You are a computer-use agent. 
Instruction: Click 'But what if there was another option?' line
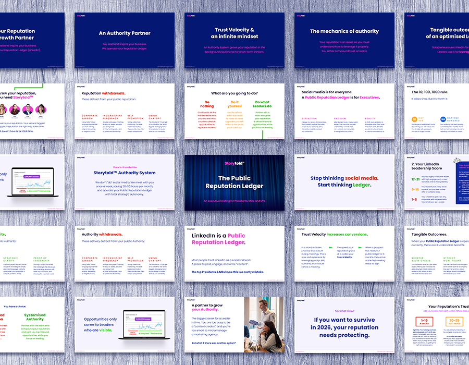214,343
